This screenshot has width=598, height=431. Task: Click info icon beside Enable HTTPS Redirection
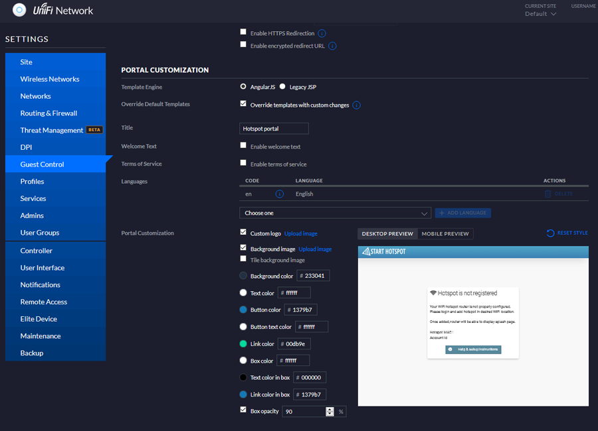point(322,33)
